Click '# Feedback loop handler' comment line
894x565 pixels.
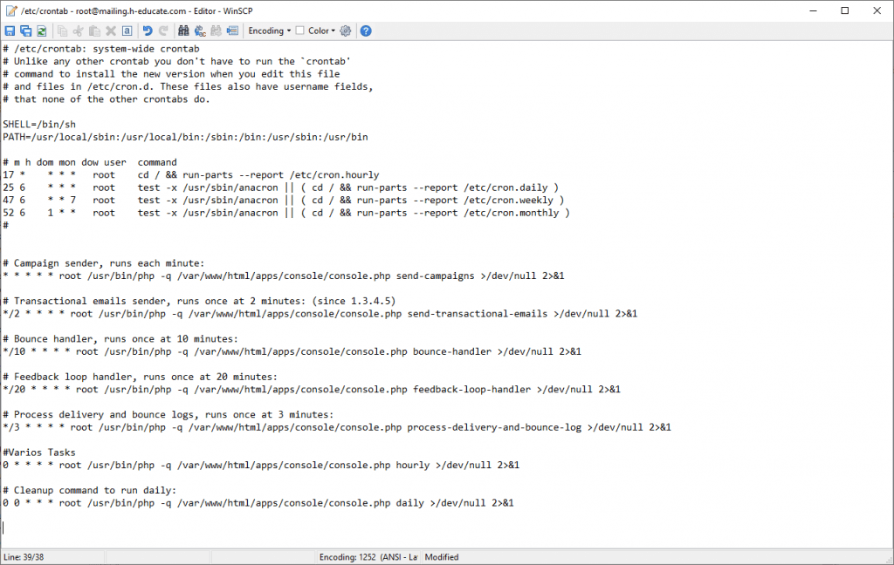click(140, 377)
